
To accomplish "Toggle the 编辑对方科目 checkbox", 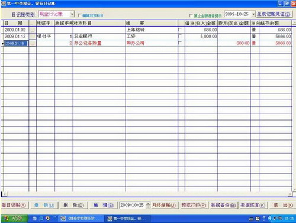I will [x=80, y=15].
